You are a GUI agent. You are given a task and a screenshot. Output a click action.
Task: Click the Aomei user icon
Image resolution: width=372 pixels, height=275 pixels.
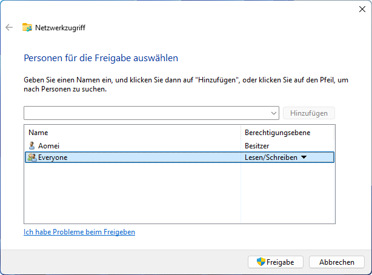32,146
